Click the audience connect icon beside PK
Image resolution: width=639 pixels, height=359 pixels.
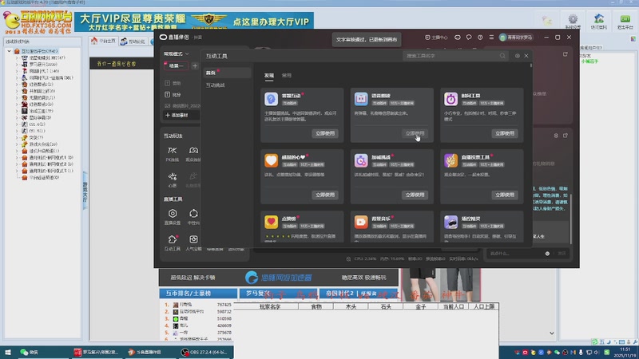193,151
